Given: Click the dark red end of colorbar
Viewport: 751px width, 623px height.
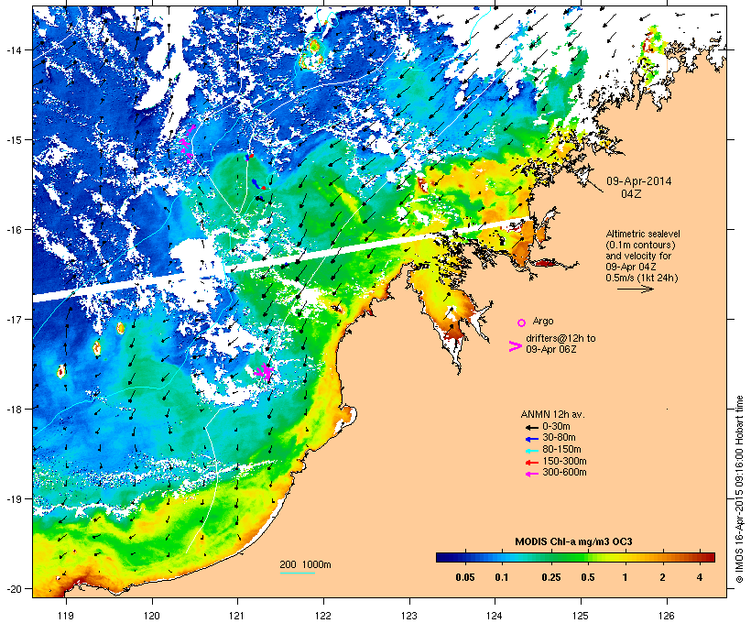Looking at the screenshot, I should coord(710,557).
